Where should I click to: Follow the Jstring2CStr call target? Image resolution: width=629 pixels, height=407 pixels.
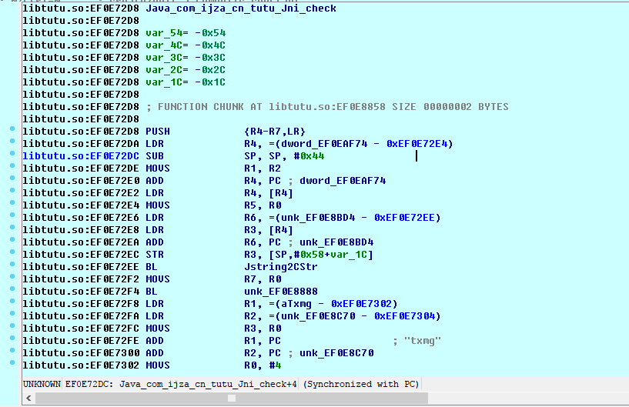(x=281, y=267)
